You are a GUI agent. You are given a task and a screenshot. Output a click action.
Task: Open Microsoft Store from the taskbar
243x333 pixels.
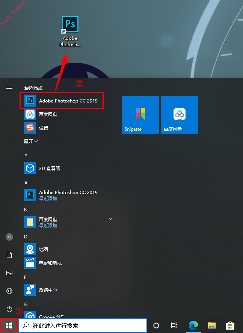tap(230, 325)
